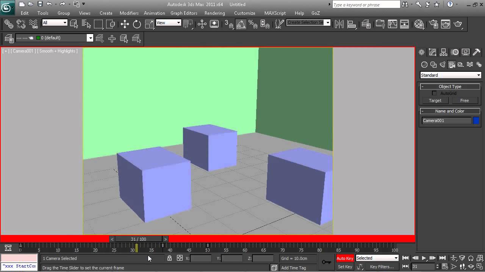Toggle Absolute/Offset transform type-in mode
Viewport: 485px width, 272px height.
180,258
